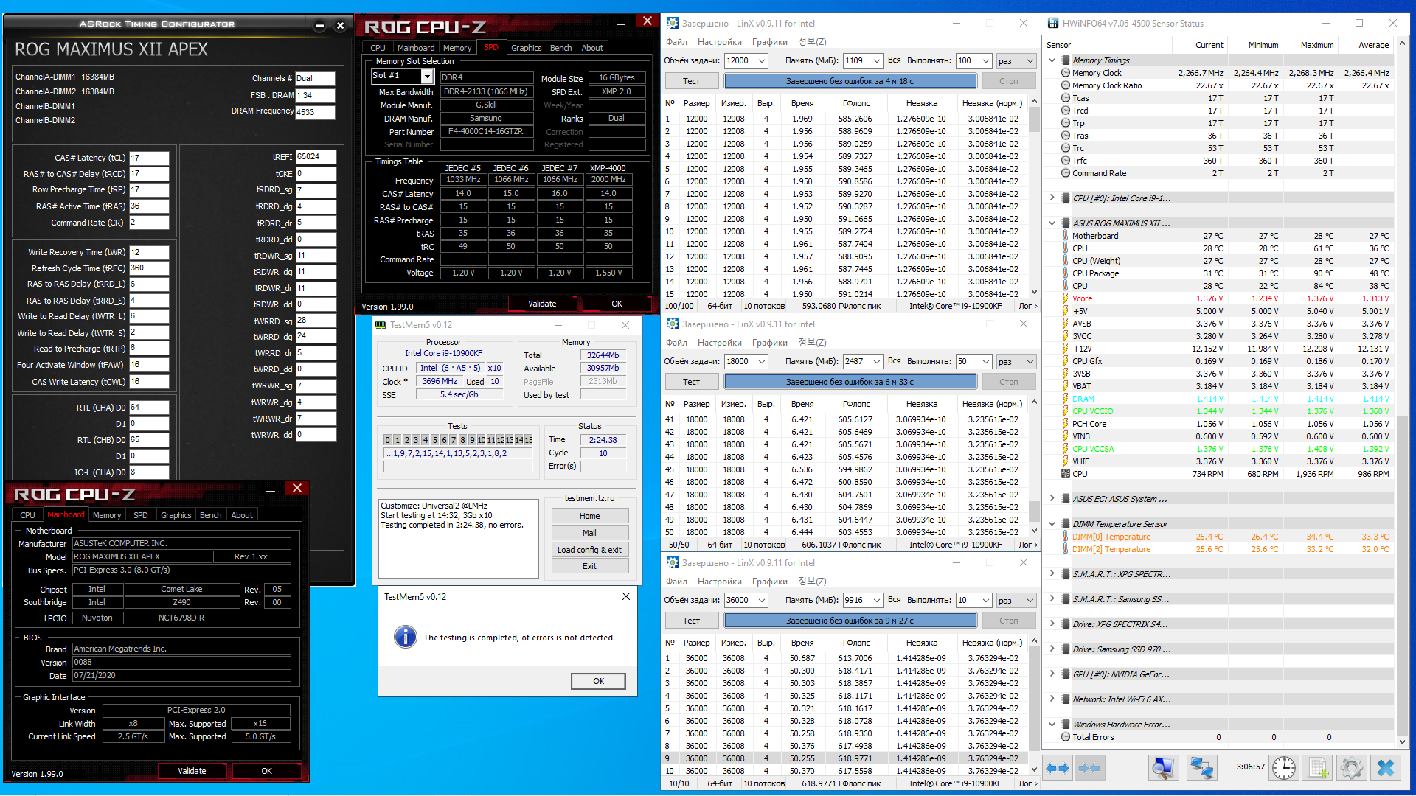Click the monitor magnifier sensor icon

(1162, 768)
